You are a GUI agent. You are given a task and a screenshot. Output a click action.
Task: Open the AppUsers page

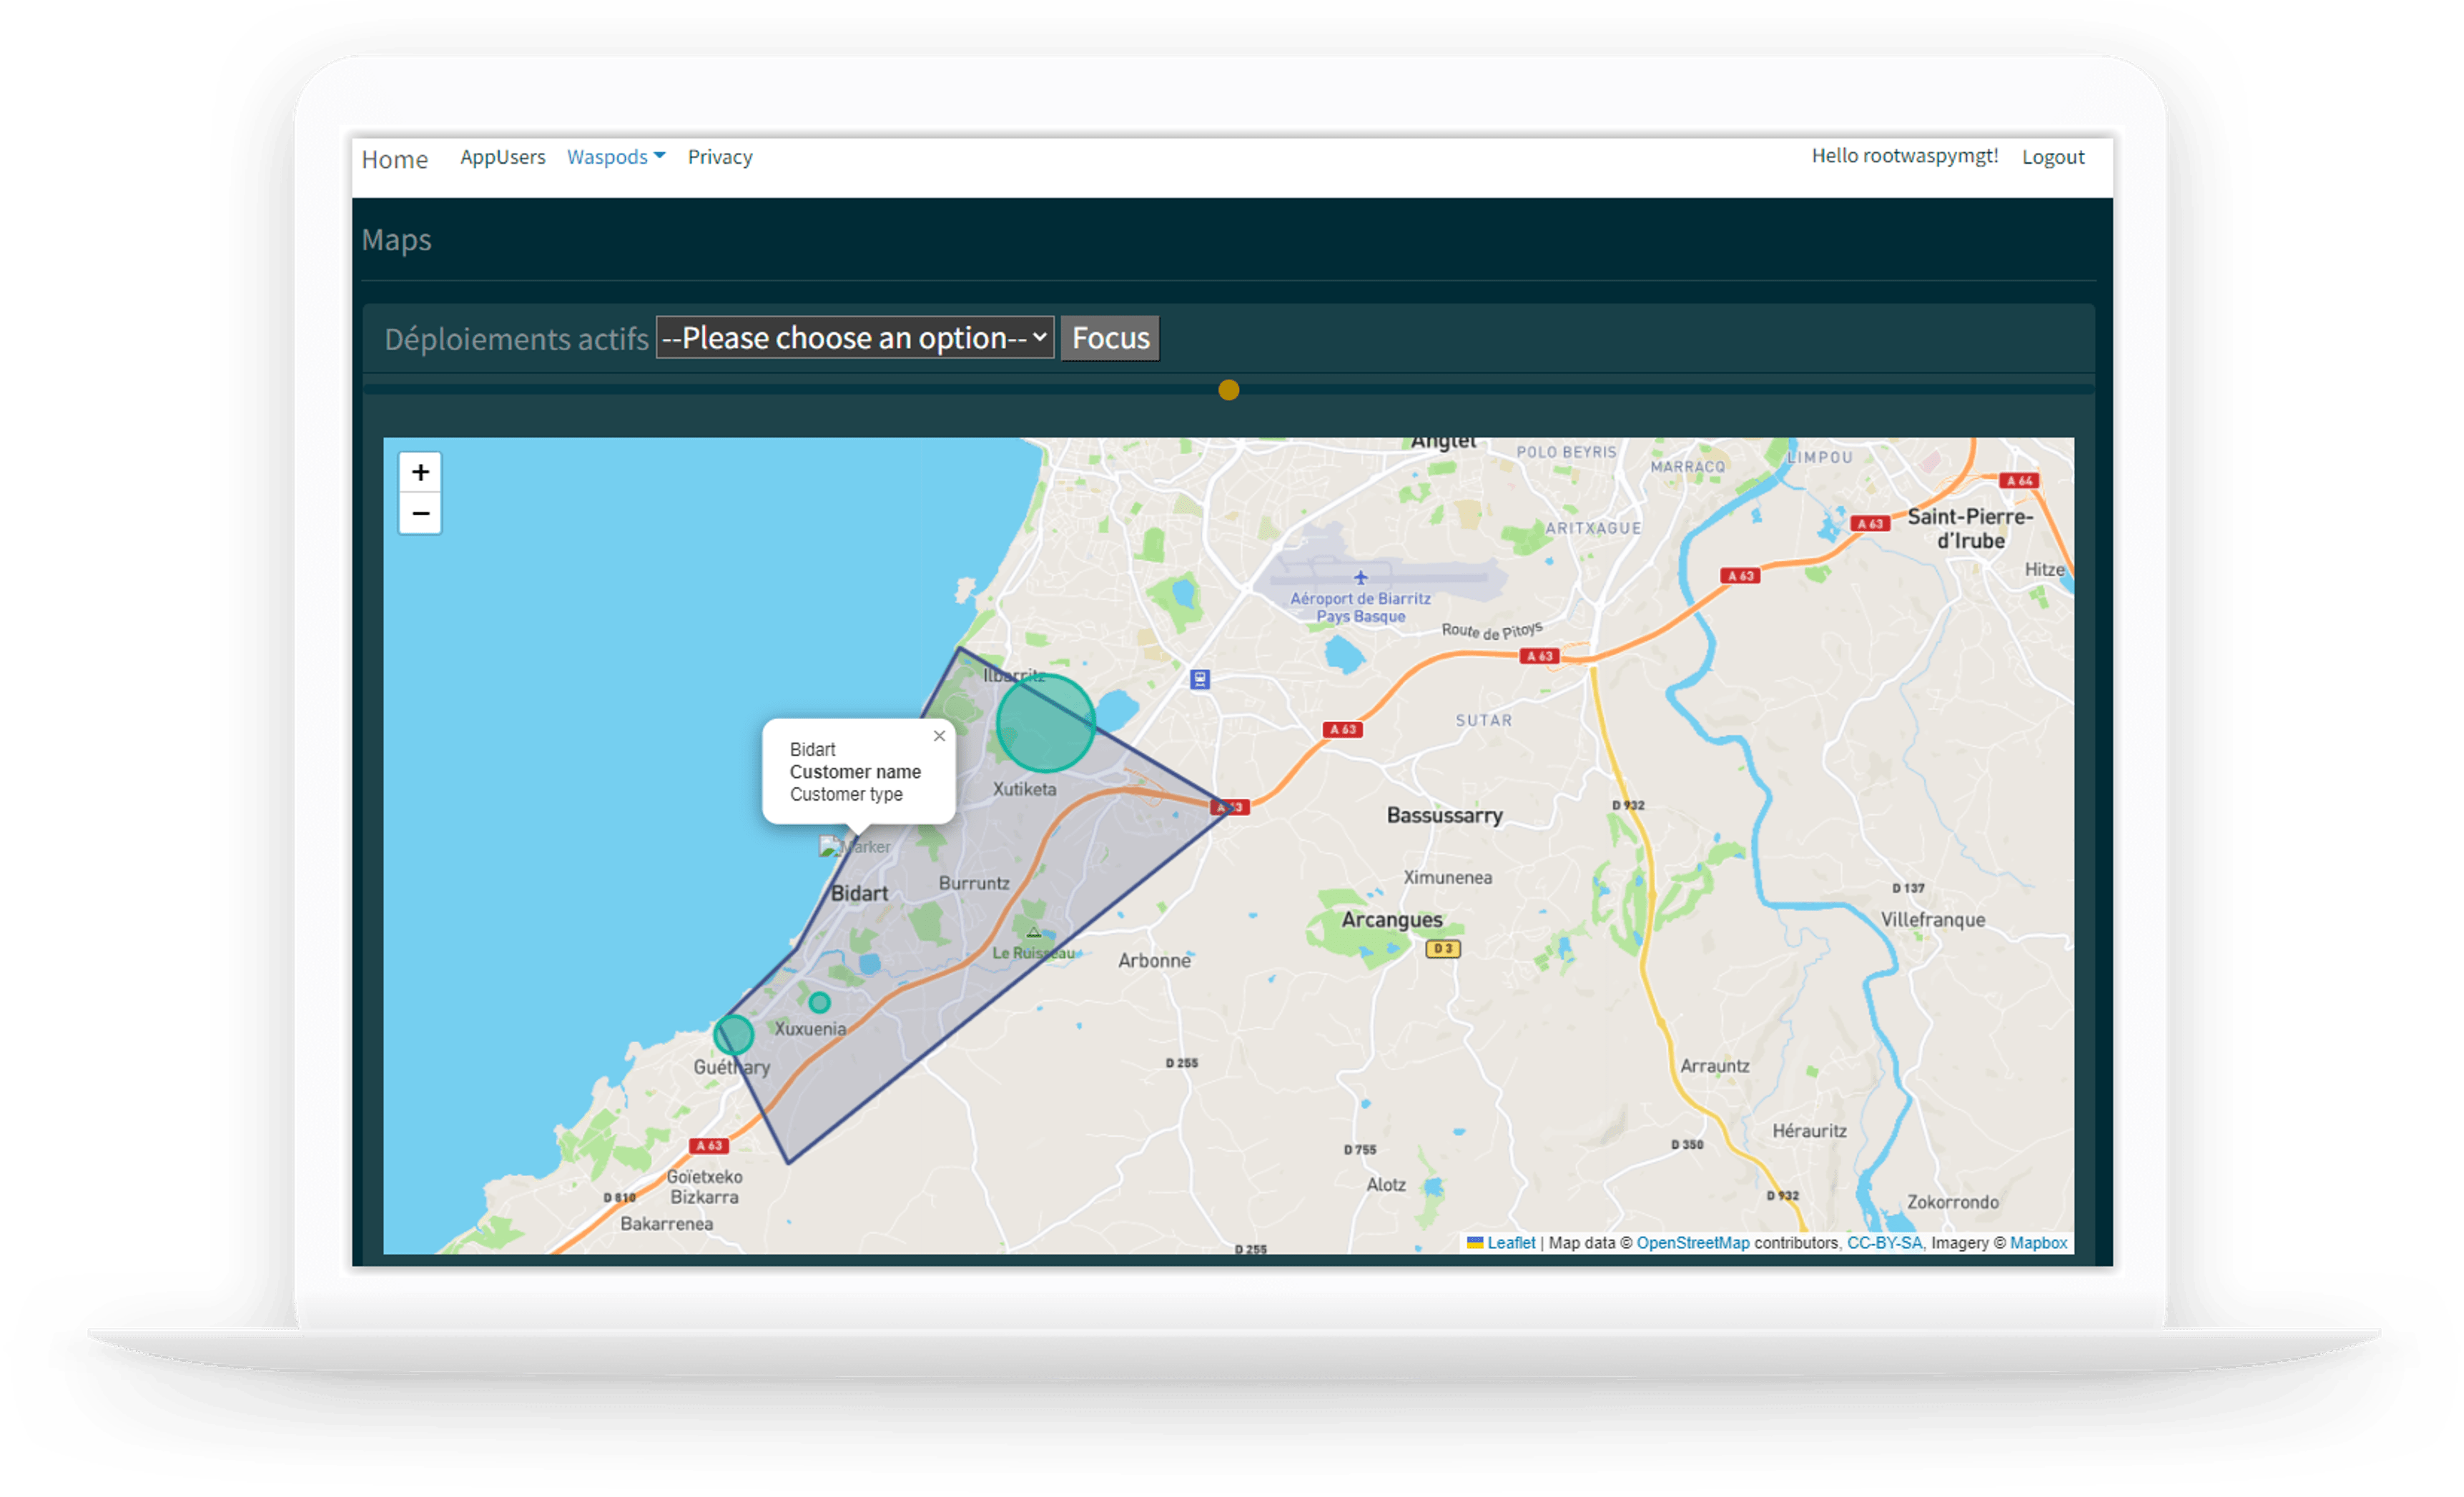pyautogui.click(x=502, y=157)
